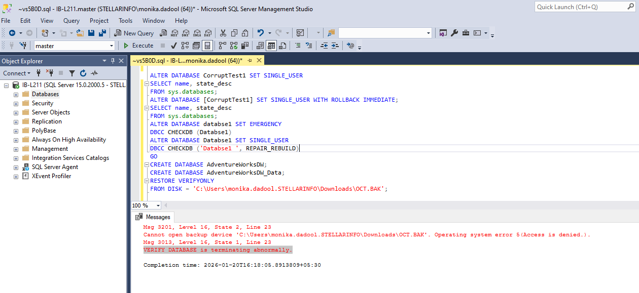Toggle Results to Grid output mode

[x=271, y=46]
